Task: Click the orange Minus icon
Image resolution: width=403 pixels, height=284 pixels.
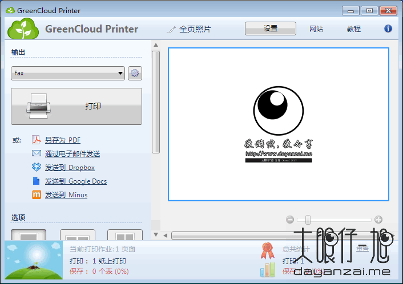Action: pyautogui.click(x=36, y=194)
